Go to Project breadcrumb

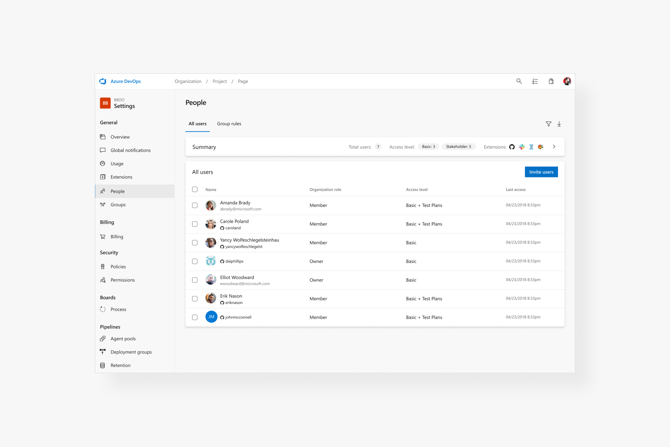point(220,81)
